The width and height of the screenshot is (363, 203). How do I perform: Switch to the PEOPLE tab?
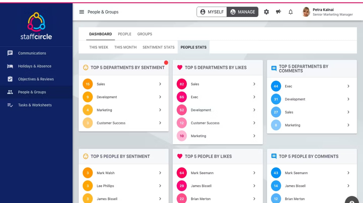(x=124, y=34)
